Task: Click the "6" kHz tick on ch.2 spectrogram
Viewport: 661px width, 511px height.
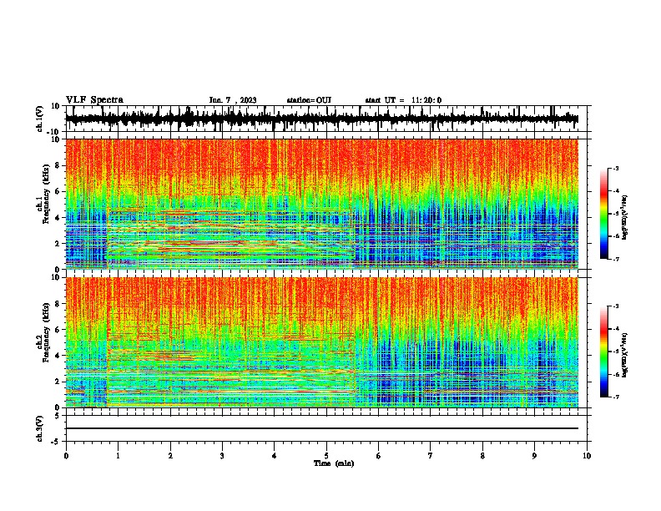Action: coord(58,330)
